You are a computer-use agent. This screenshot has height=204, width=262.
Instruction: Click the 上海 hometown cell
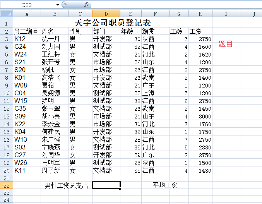[155, 93]
